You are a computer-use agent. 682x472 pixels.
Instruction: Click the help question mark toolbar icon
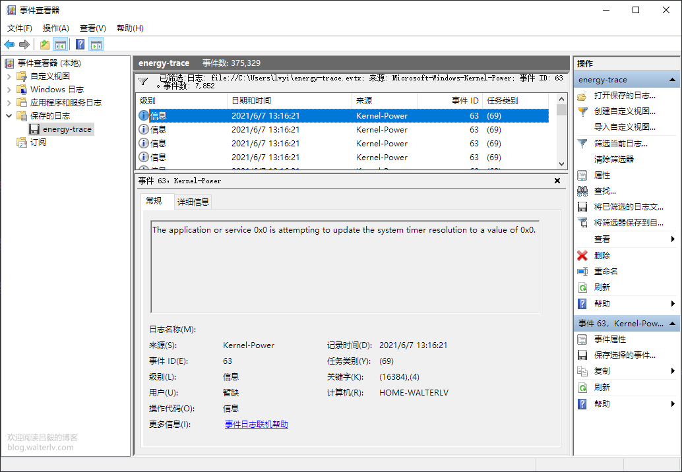point(80,44)
